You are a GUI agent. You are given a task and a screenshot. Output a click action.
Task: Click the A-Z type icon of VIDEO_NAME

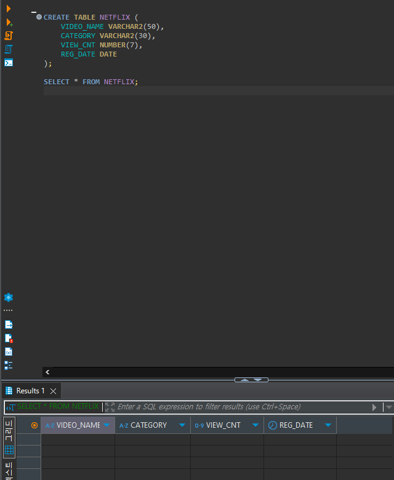pos(50,425)
